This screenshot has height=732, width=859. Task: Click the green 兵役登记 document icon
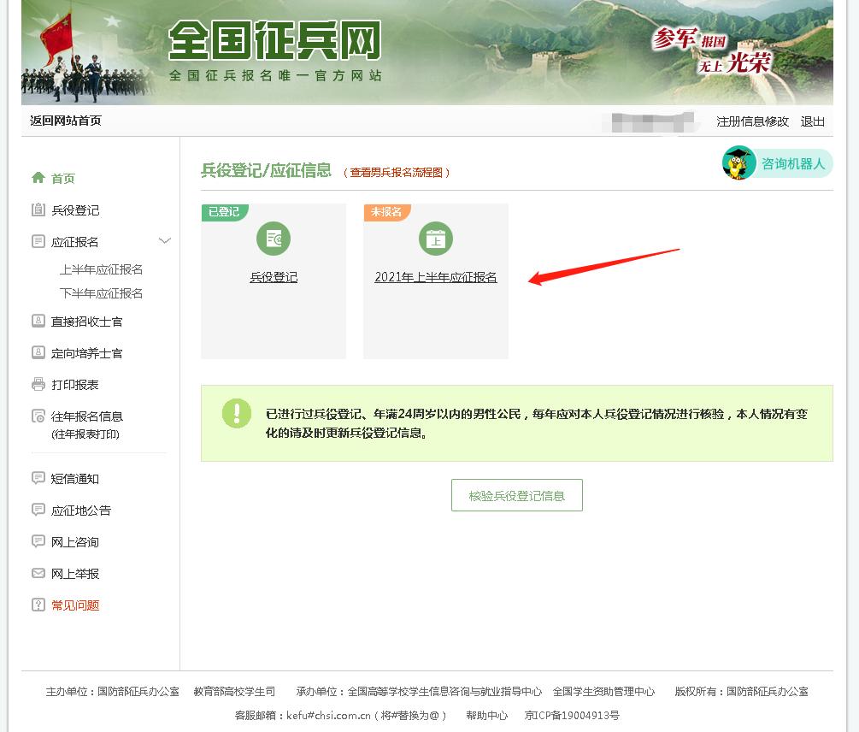[274, 239]
